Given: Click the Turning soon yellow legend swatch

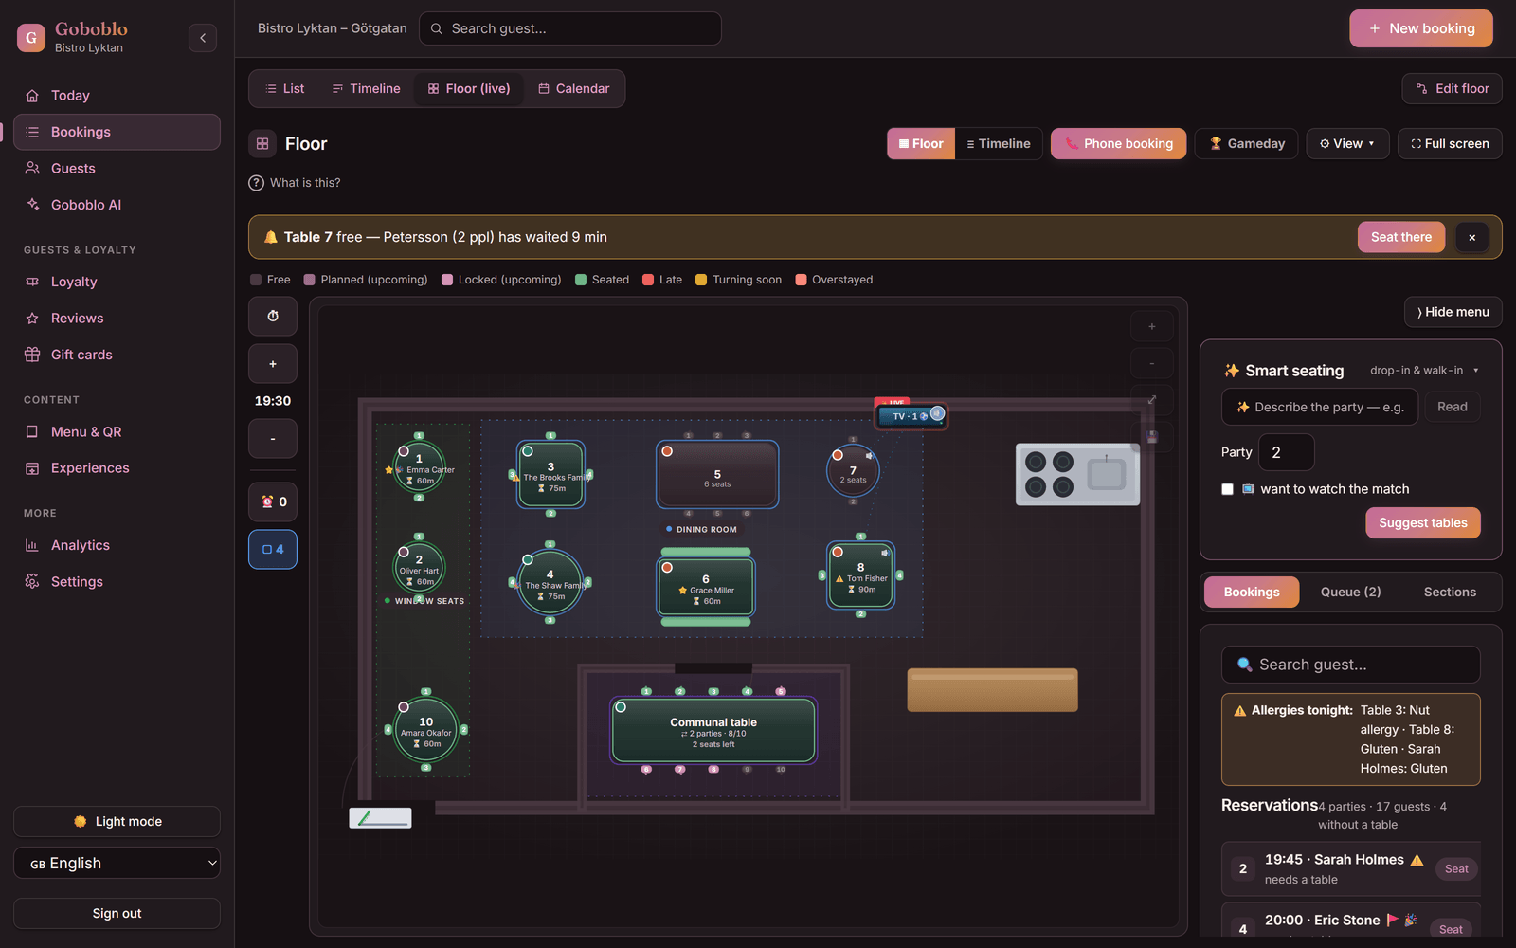Looking at the screenshot, I should [701, 280].
